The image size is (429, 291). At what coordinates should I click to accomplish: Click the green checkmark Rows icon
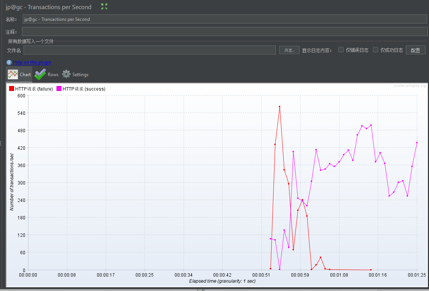[40, 74]
